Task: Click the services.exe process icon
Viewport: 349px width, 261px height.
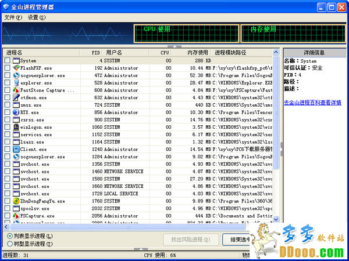Action: (16, 135)
